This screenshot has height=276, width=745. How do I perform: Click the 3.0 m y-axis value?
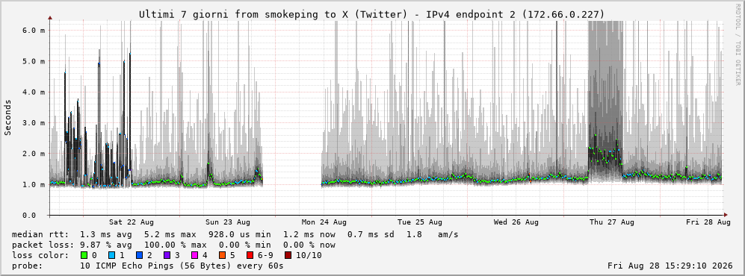click(x=34, y=123)
